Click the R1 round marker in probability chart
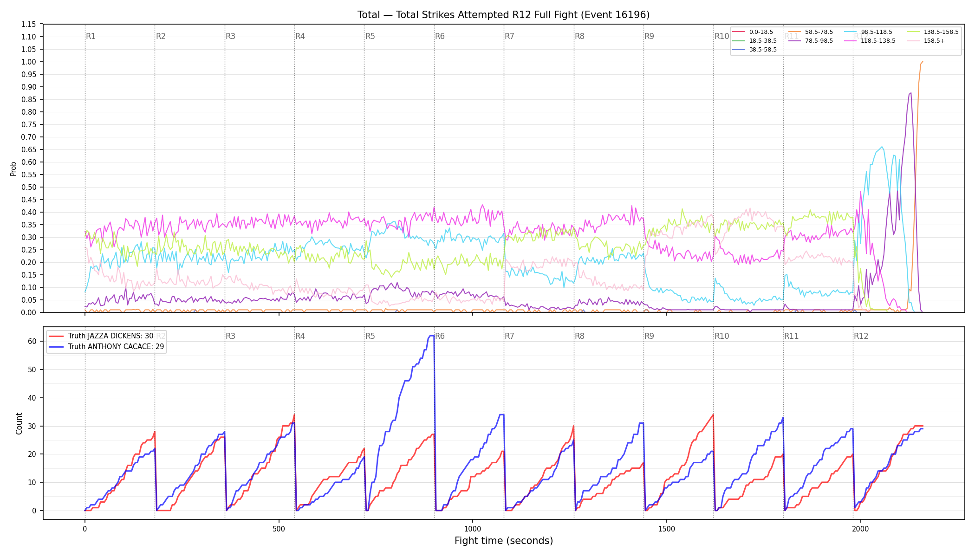This screenshot has width=975, height=557. (x=91, y=36)
